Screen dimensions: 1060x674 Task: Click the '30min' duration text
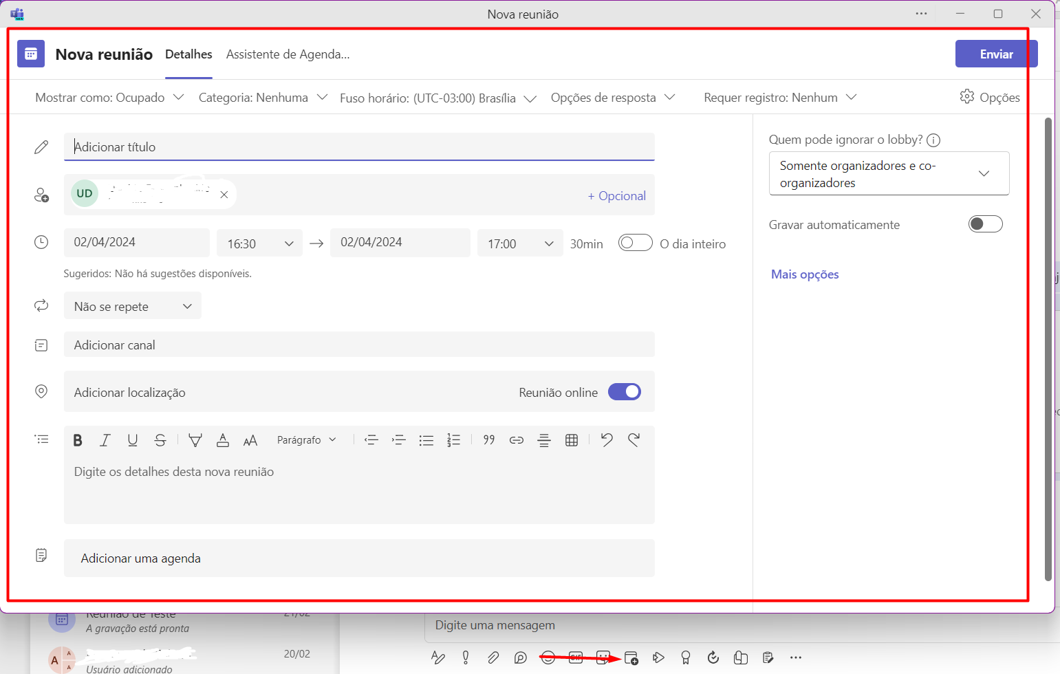586,243
